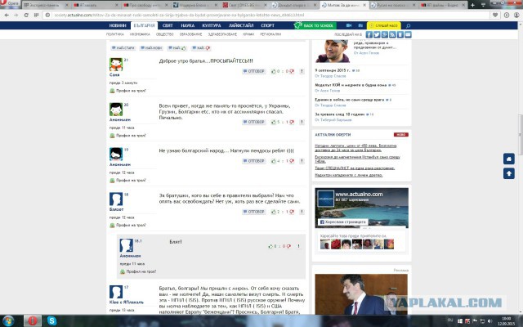The height and width of the screenshot is (327, 523).
Task: Report Саня's comment with the exclamation icon
Action: [x=302, y=71]
